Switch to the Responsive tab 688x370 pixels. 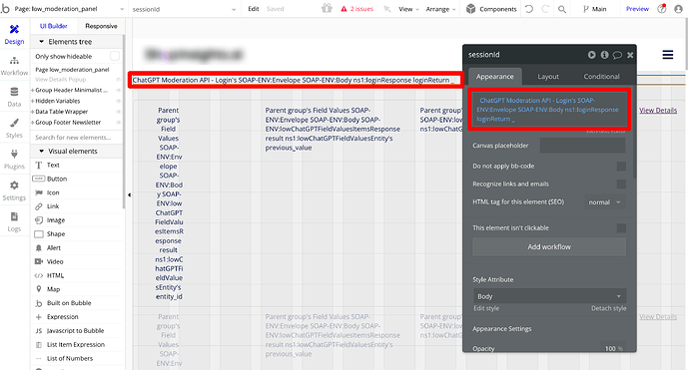point(102,26)
